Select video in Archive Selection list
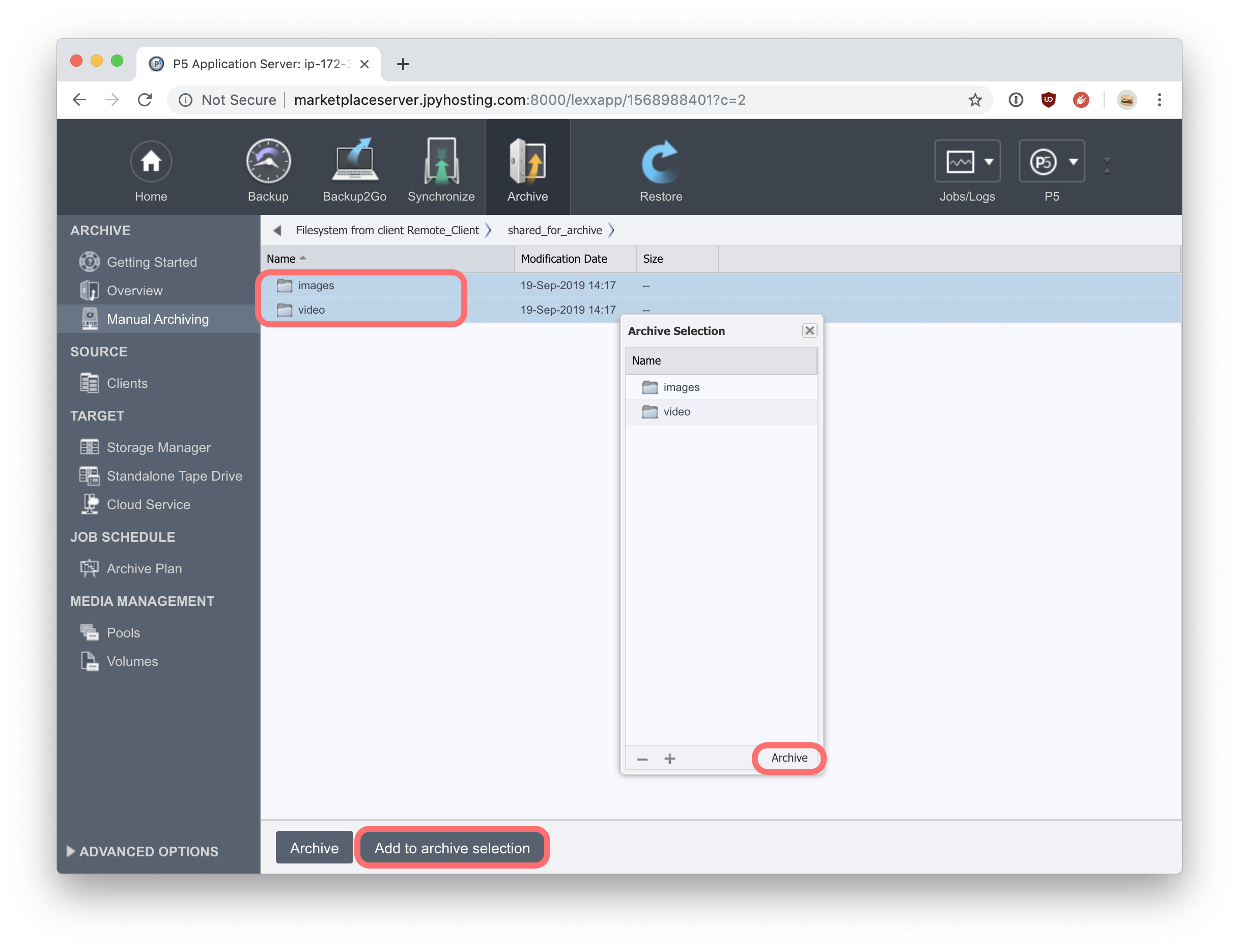1239x949 pixels. pos(721,411)
